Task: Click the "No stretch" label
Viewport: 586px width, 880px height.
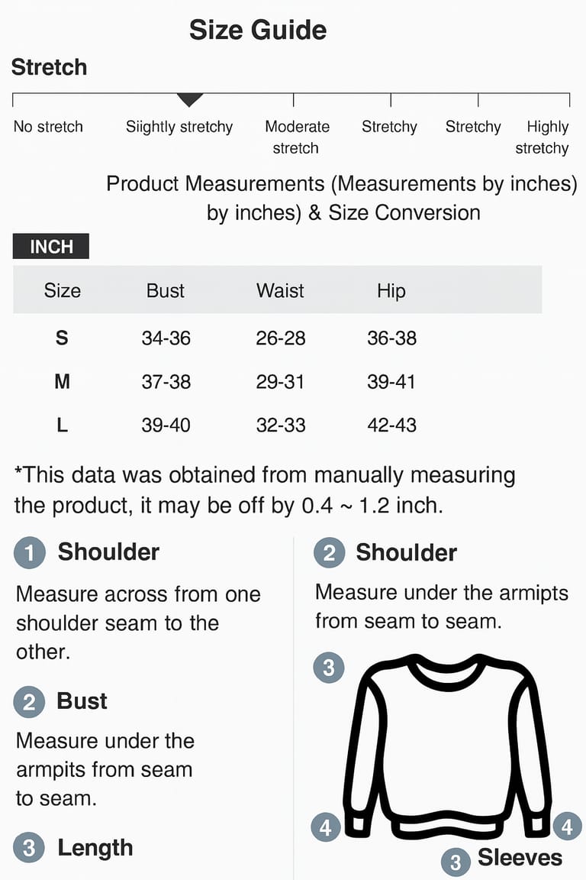Action: pos(48,127)
